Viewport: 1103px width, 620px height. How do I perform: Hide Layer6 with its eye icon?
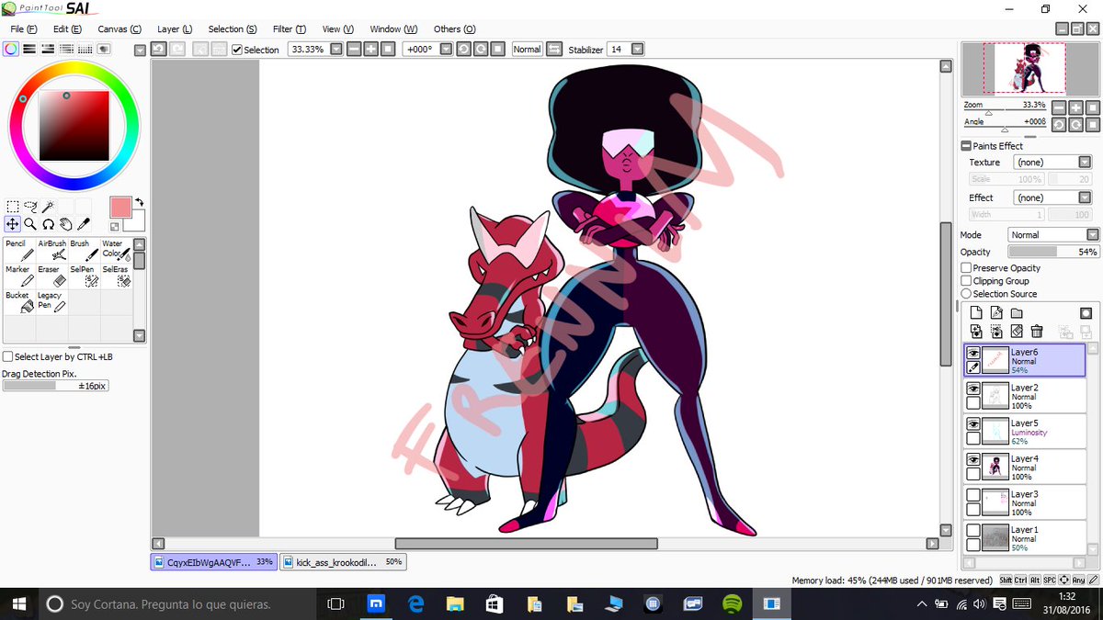tap(972, 353)
